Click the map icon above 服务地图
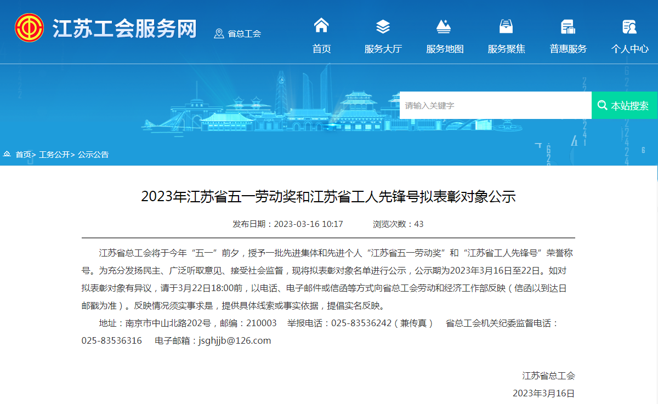 click(444, 26)
